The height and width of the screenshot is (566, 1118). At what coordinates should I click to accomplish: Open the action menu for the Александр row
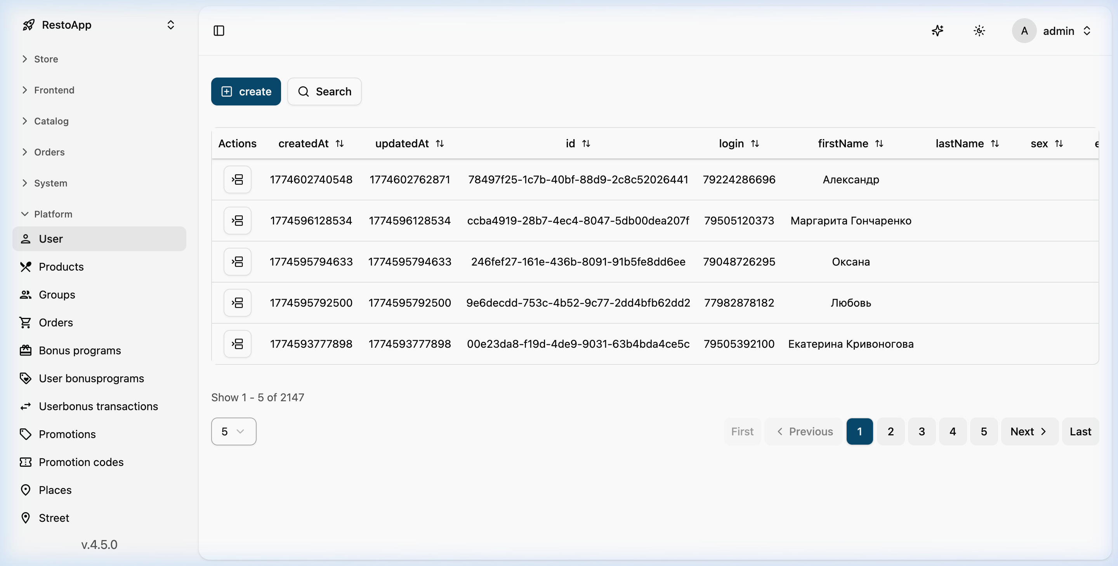[x=238, y=179]
